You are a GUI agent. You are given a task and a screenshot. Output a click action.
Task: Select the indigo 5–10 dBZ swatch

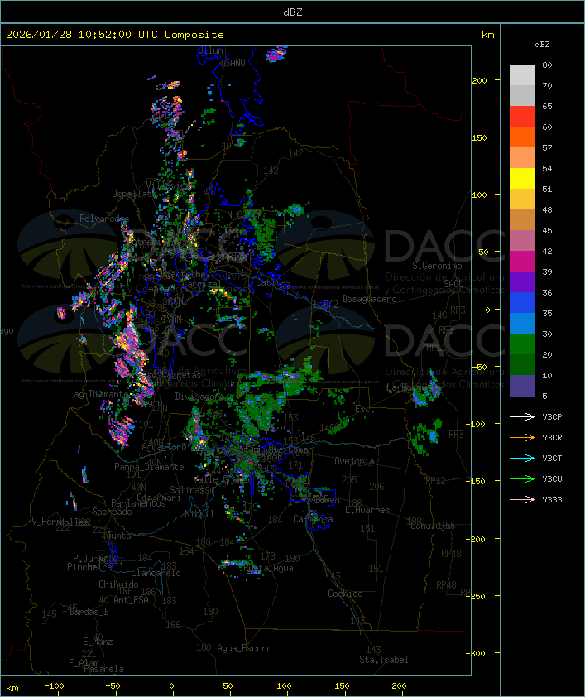click(x=522, y=385)
